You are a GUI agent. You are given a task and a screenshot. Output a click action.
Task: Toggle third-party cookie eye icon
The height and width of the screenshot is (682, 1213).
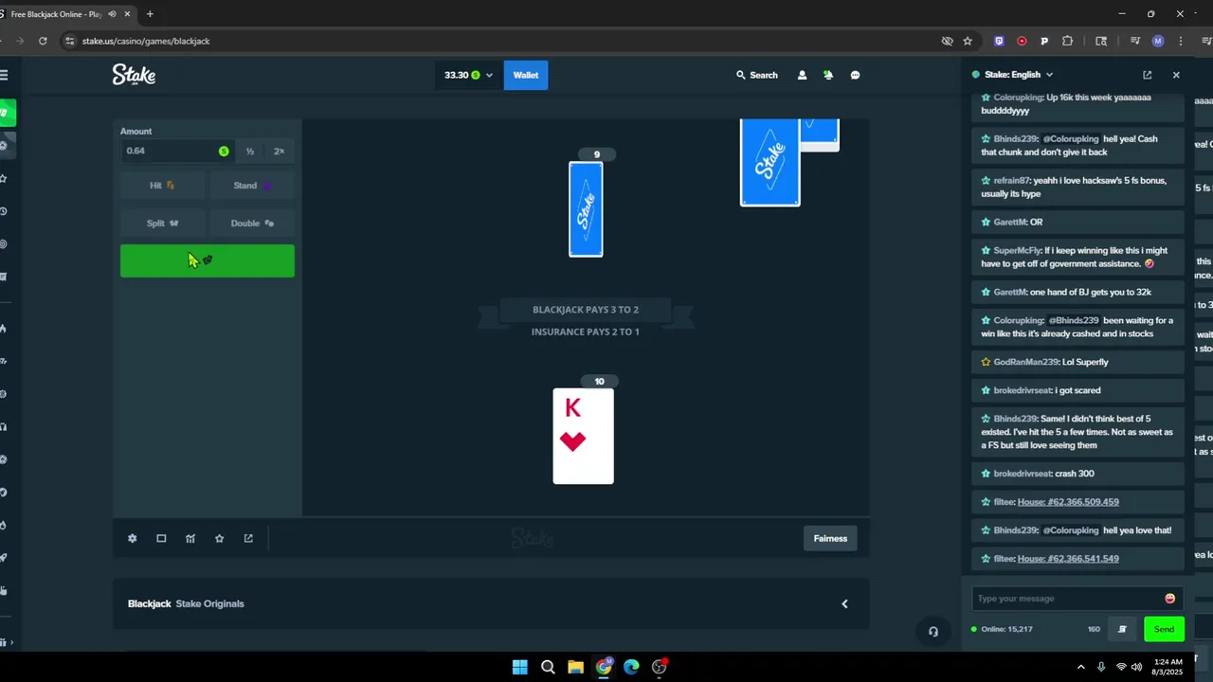947,41
